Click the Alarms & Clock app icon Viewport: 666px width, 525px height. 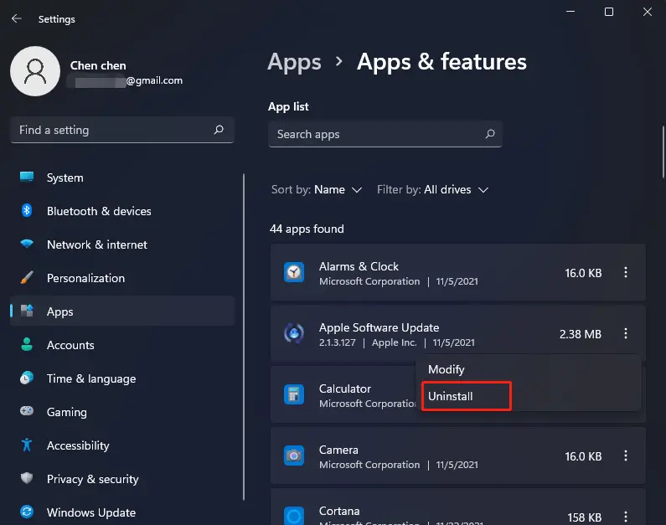[294, 272]
